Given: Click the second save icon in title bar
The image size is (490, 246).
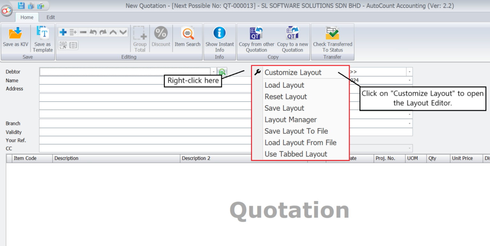Looking at the screenshot, I should (x=31, y=5).
